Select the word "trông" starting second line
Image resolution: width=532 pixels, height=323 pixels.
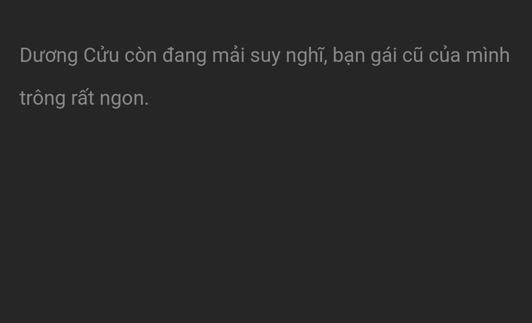[42, 98]
